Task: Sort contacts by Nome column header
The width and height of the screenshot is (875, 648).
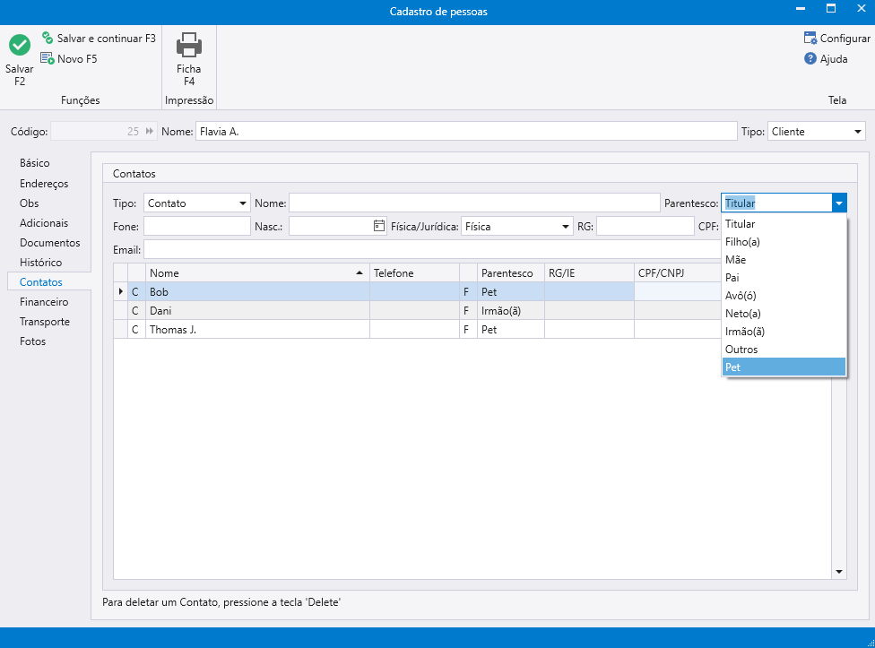Action: [x=256, y=272]
